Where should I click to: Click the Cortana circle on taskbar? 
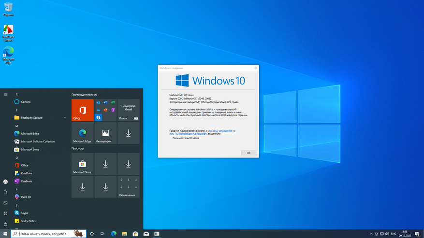pyautogui.click(x=92, y=234)
